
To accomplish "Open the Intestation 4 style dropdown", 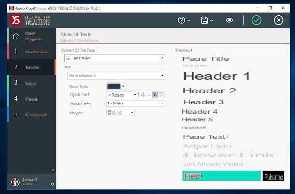I will pos(116,76).
